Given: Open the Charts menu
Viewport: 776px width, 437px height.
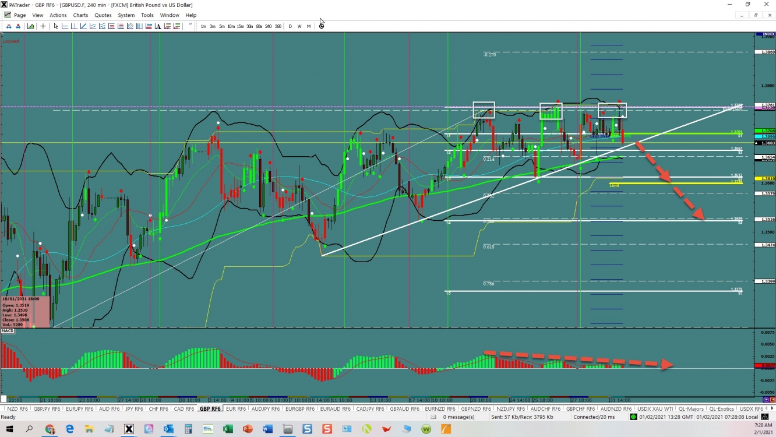Looking at the screenshot, I should (80, 15).
